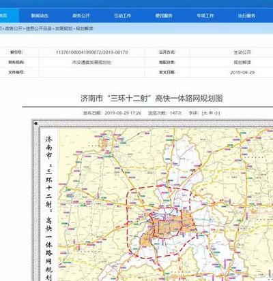Set font size to large (大)
This screenshot has height=281, width=273.
205,113
